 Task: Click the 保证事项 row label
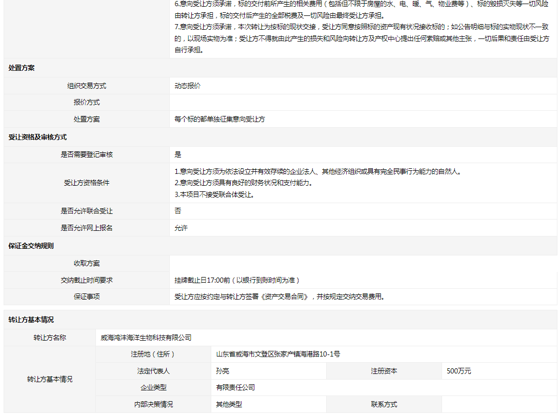coord(87,297)
